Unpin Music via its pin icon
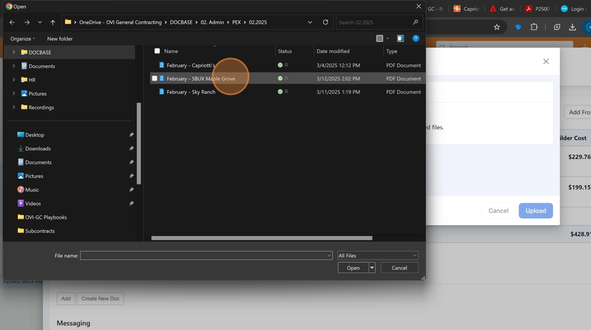This screenshot has width=591, height=330. (x=131, y=189)
